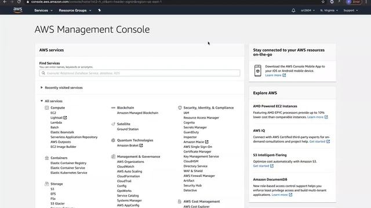This screenshot has width=371, height=208.
Task: Open the Resource Groups dropdown
Action: pos(75,10)
